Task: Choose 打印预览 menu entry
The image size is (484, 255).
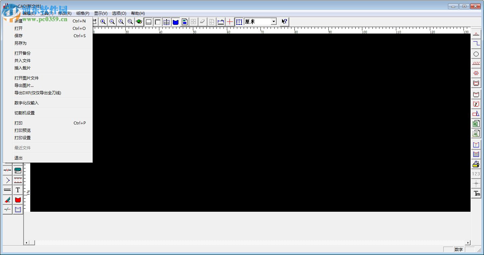Action: (48, 130)
